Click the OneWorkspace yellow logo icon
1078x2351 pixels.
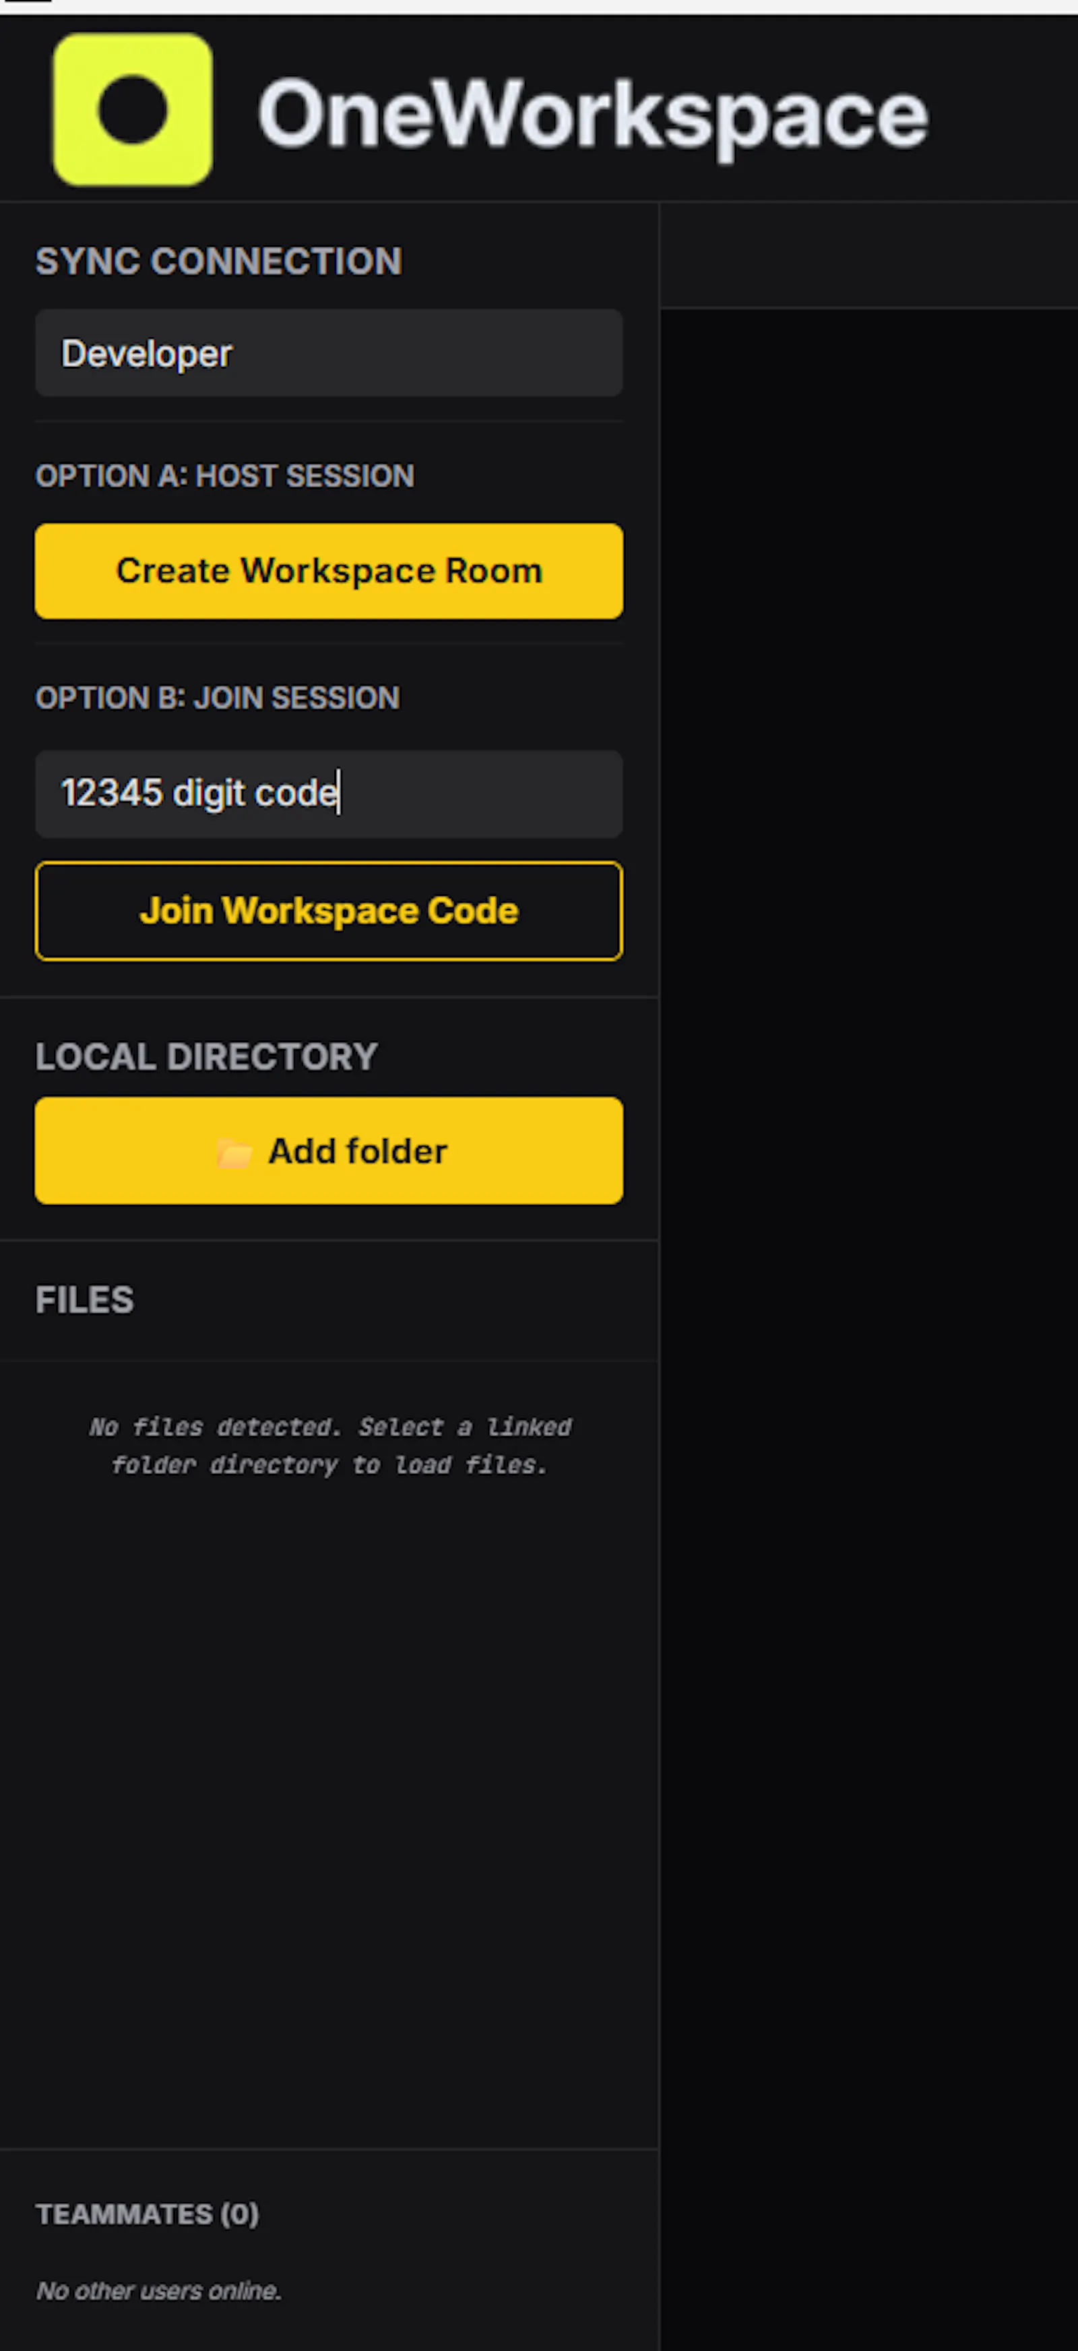click(x=133, y=109)
